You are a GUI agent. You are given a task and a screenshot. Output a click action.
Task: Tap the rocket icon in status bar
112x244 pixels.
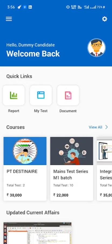click(19, 7)
